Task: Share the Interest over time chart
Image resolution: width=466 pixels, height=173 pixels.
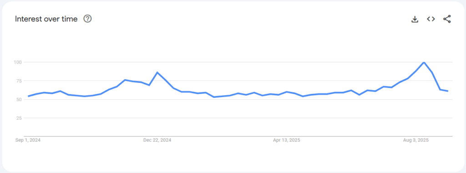Action: [447, 19]
